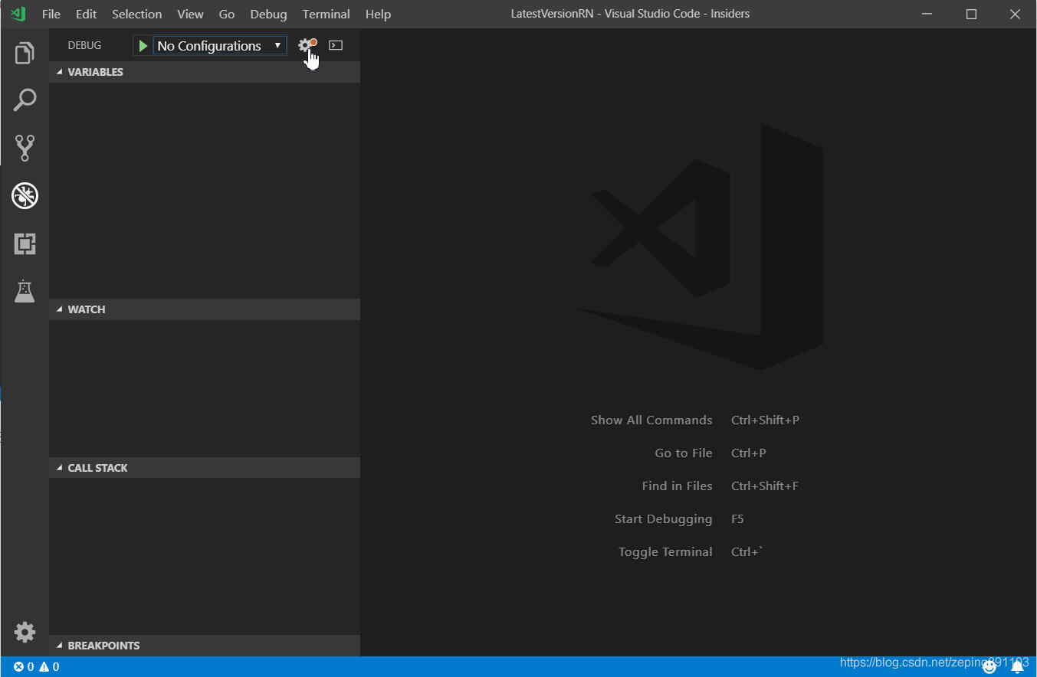The image size is (1037, 677).
Task: Close the VS Code window
Action: (x=1014, y=14)
